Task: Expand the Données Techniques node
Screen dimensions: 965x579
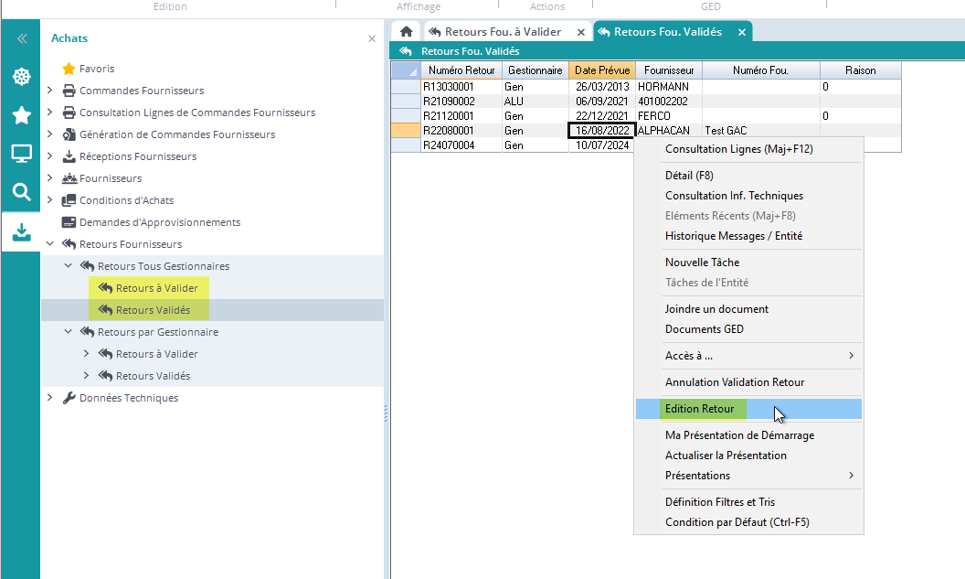Action: coord(50,398)
